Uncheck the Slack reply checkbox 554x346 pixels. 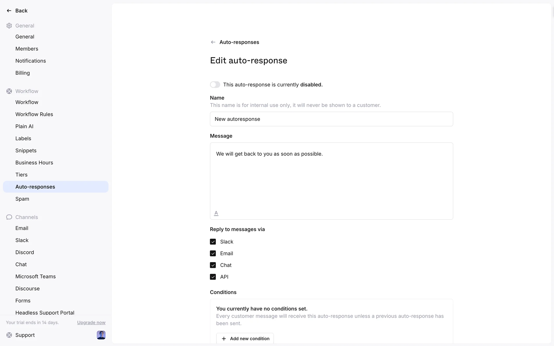coord(213,242)
